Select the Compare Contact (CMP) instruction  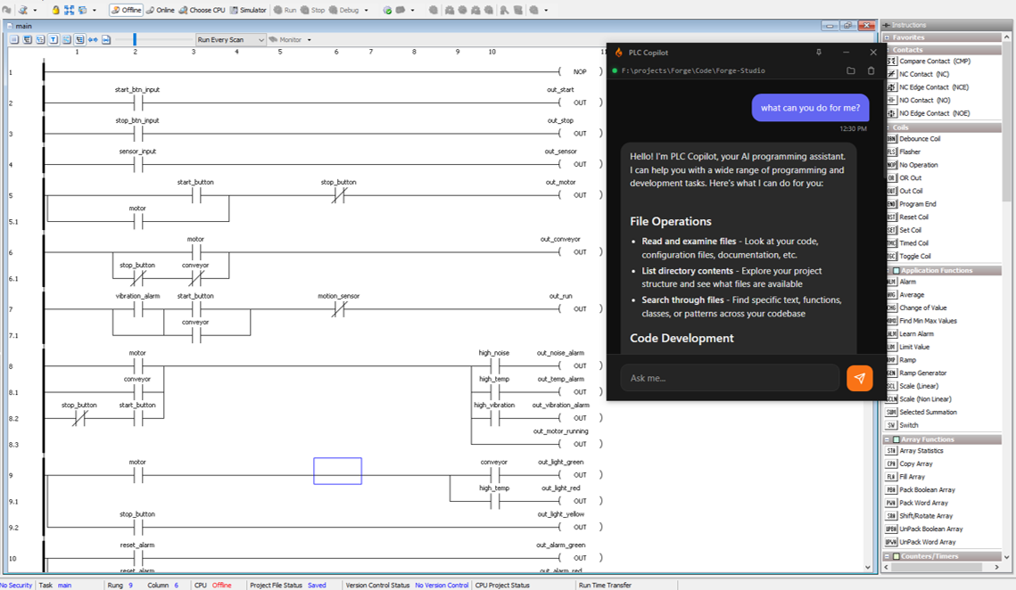941,61
